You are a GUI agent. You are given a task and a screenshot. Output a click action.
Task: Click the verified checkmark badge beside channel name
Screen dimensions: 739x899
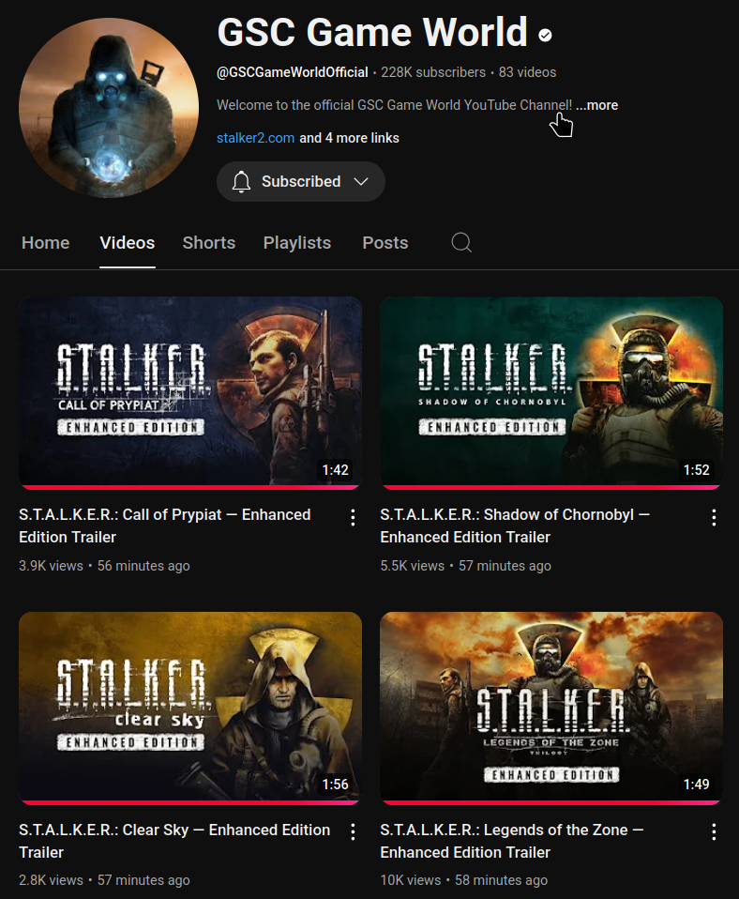coord(546,36)
